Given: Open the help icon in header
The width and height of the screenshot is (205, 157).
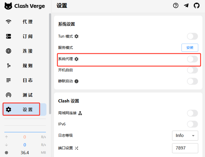Looking at the screenshot, I should 176,6.
